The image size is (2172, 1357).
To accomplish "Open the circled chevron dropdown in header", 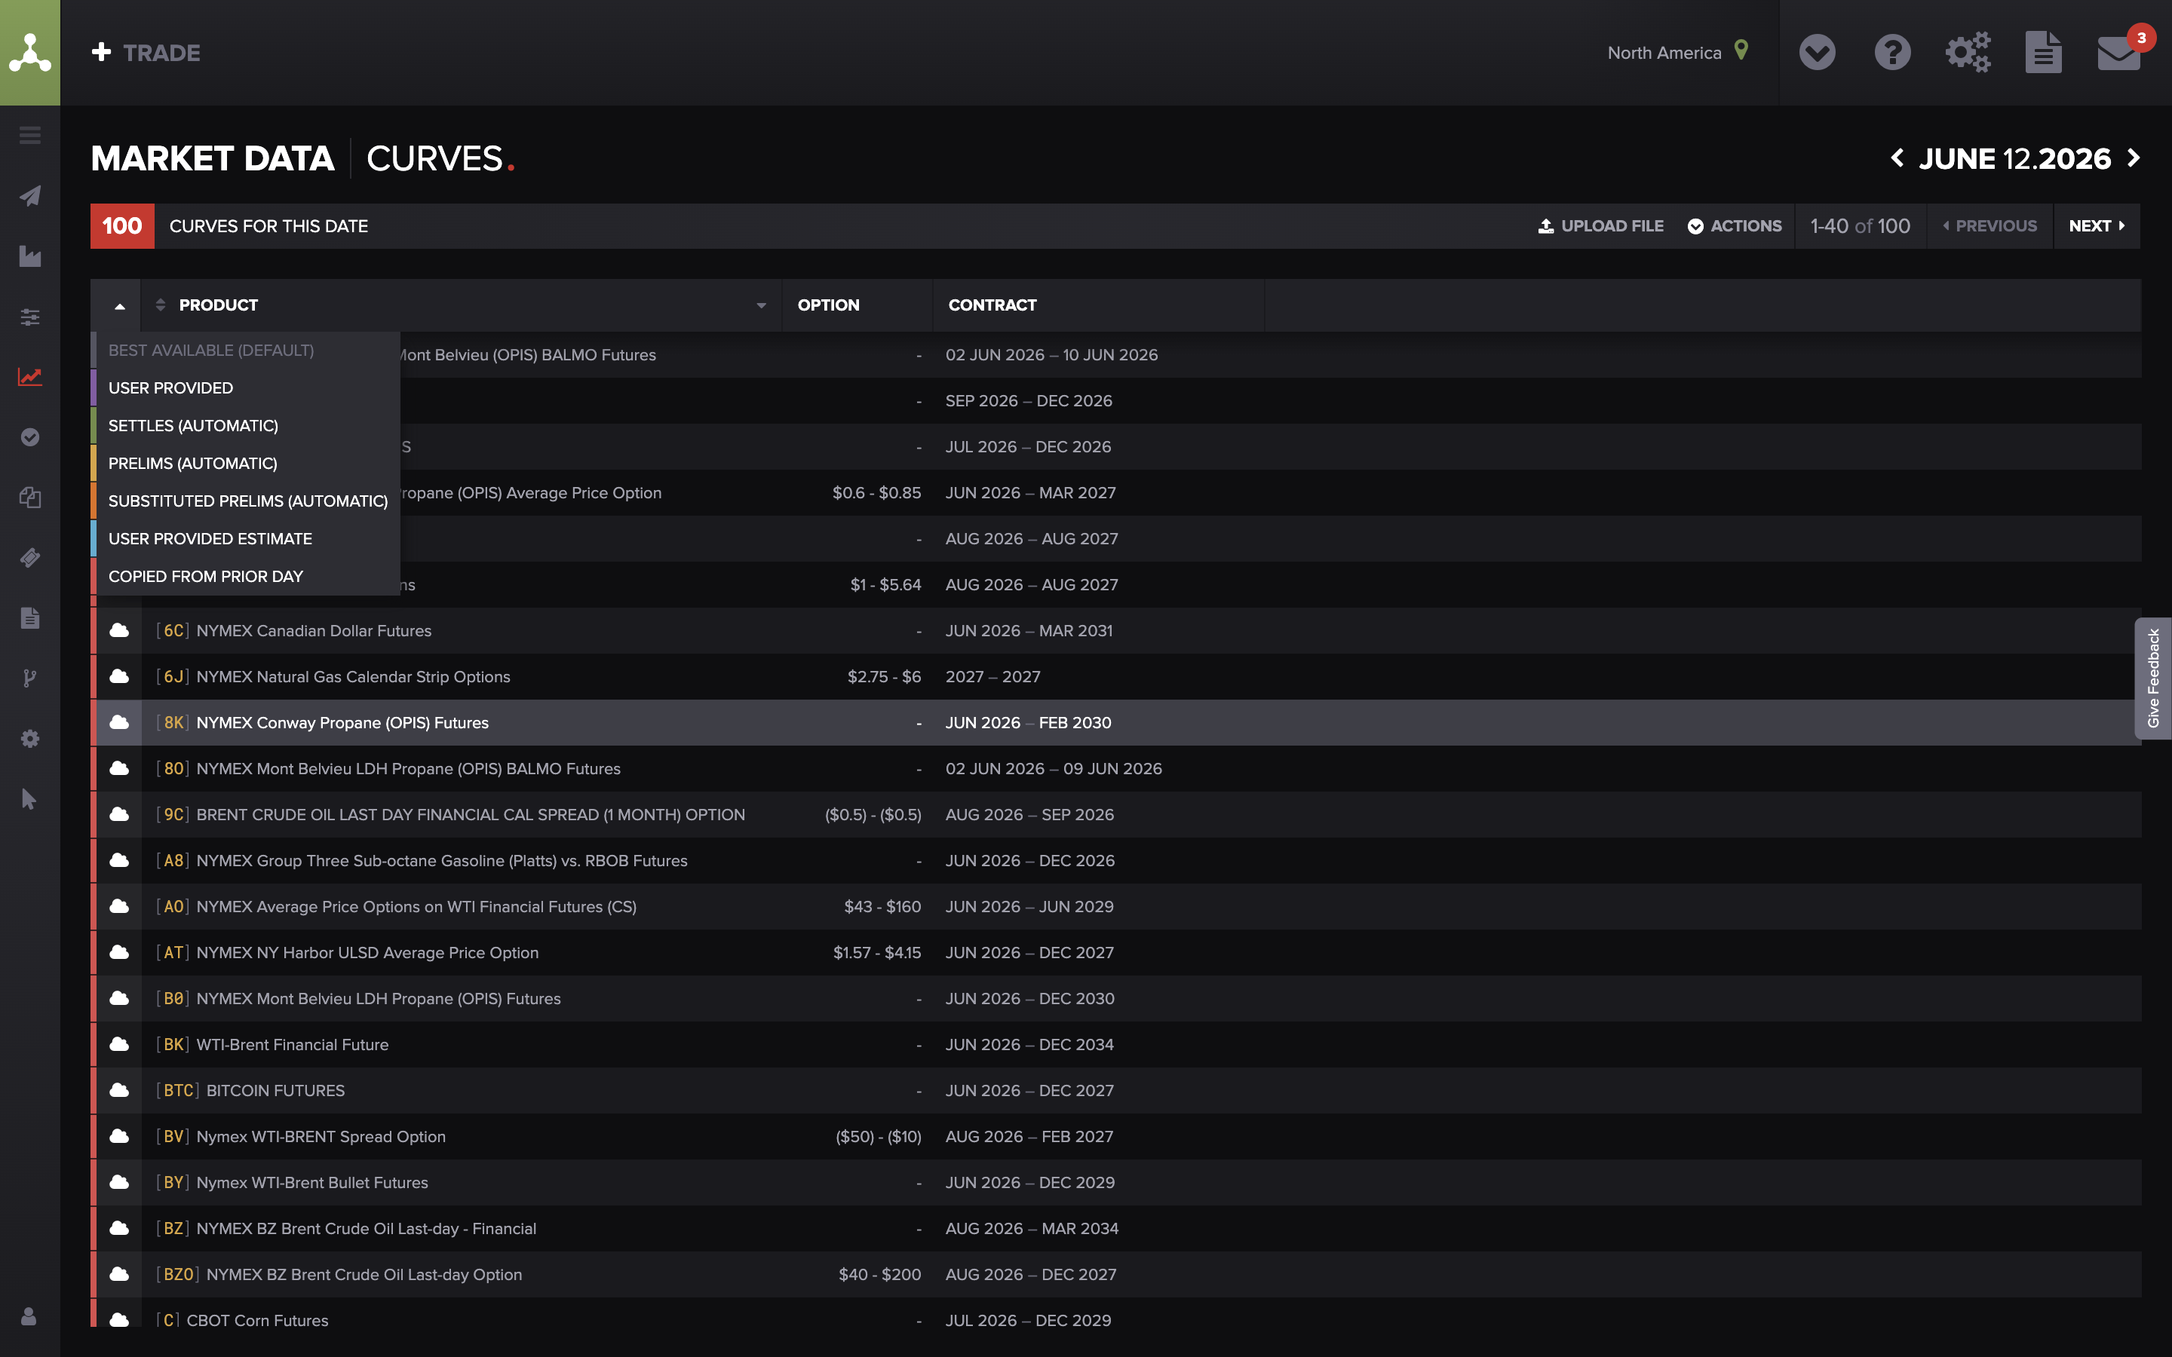I will (x=1817, y=53).
